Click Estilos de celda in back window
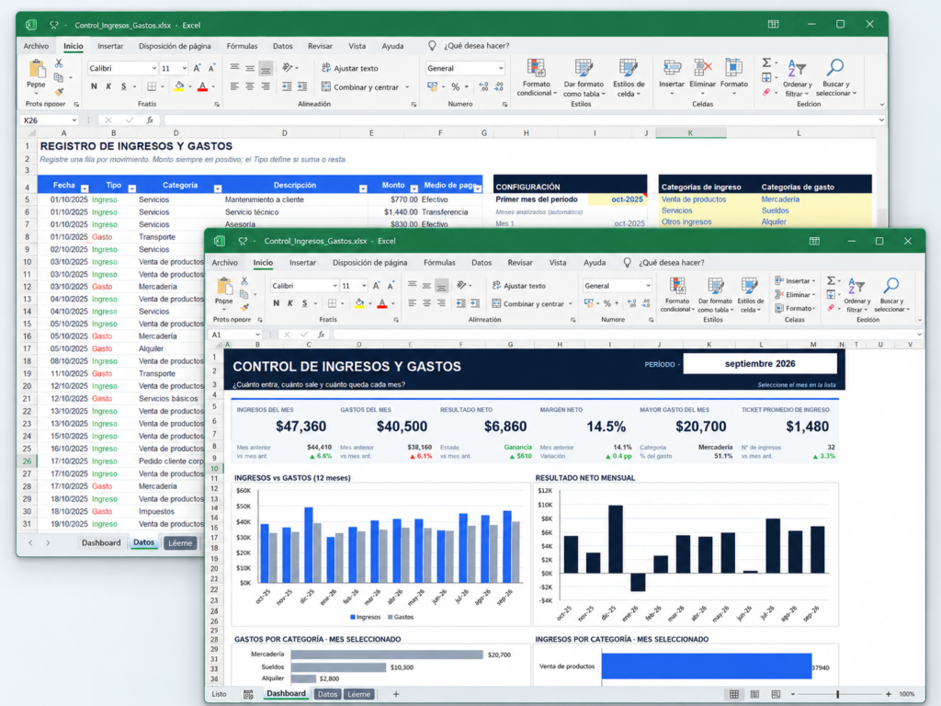Image resolution: width=941 pixels, height=706 pixels. click(629, 78)
